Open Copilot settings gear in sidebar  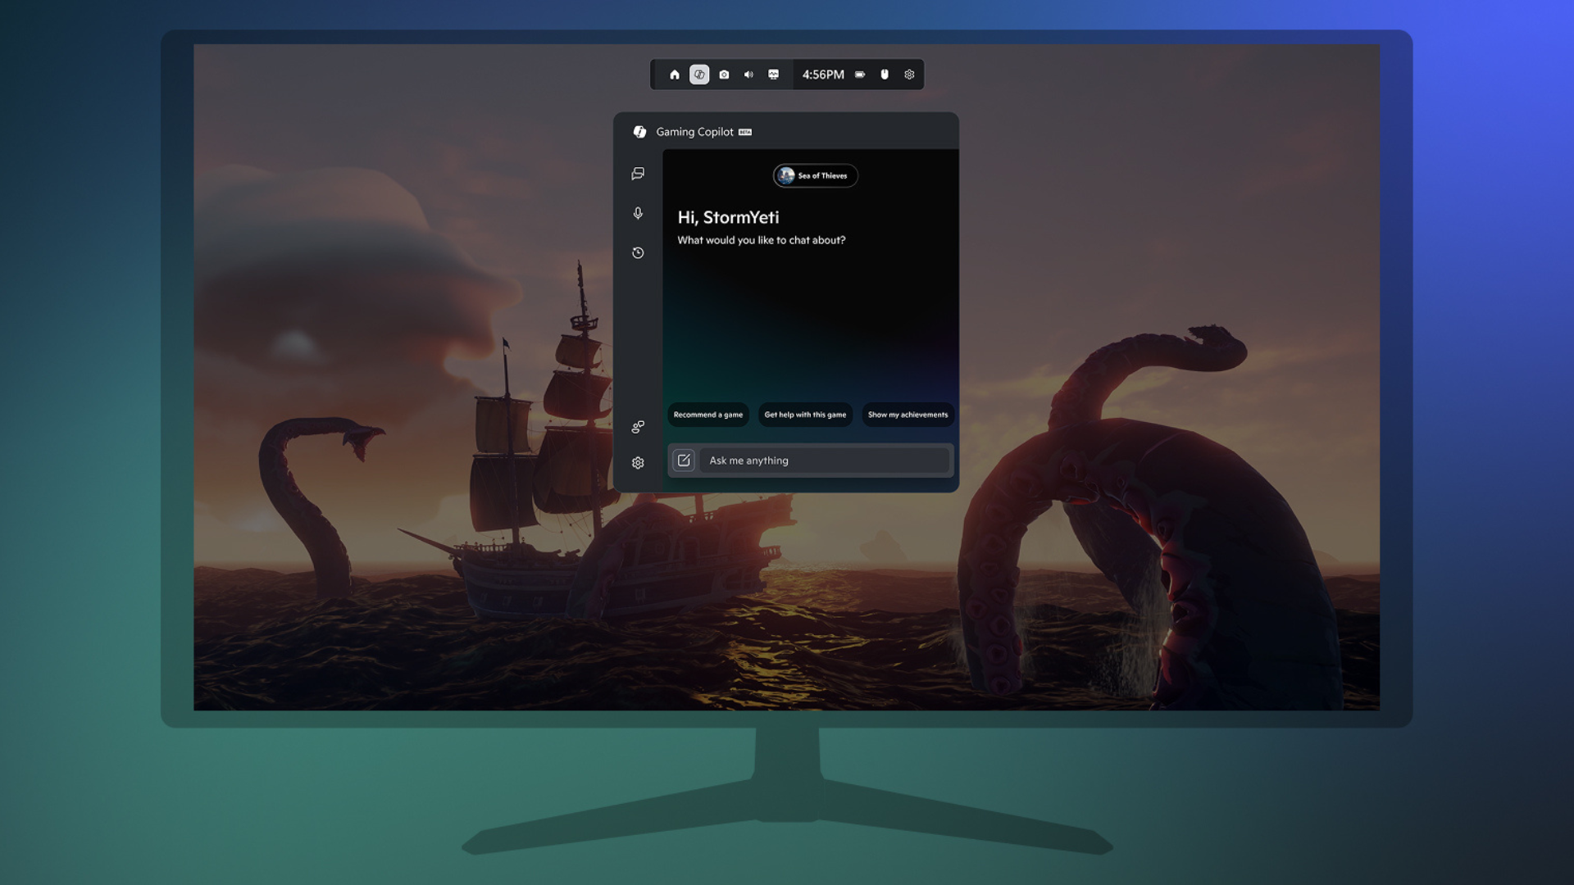click(x=637, y=461)
